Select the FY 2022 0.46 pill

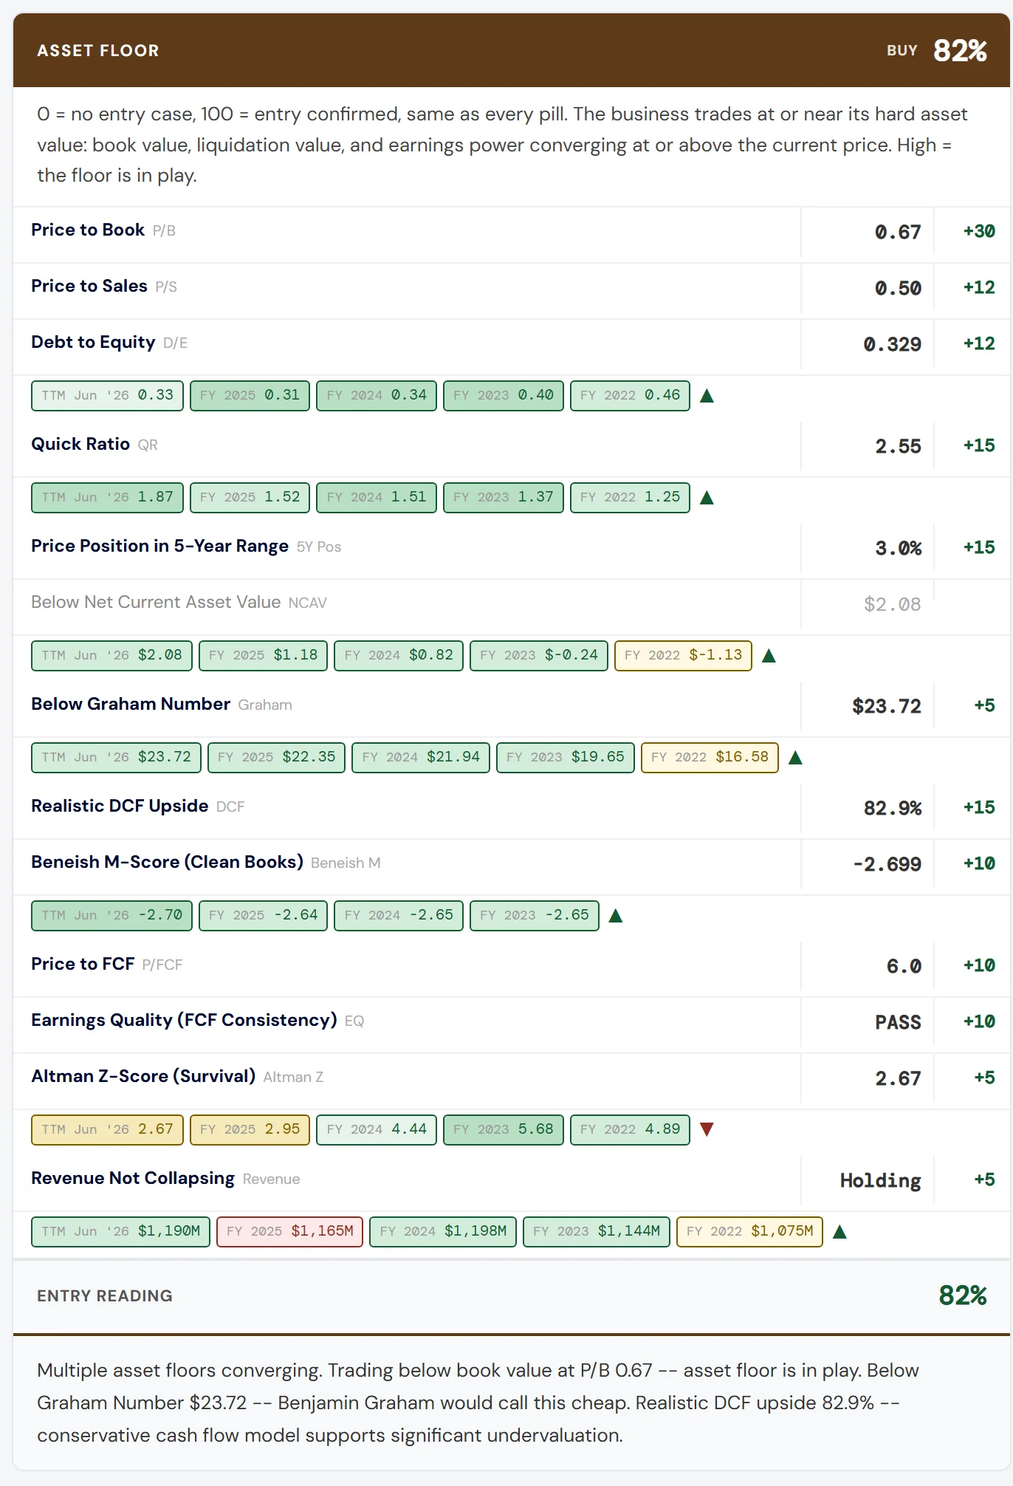click(x=630, y=396)
